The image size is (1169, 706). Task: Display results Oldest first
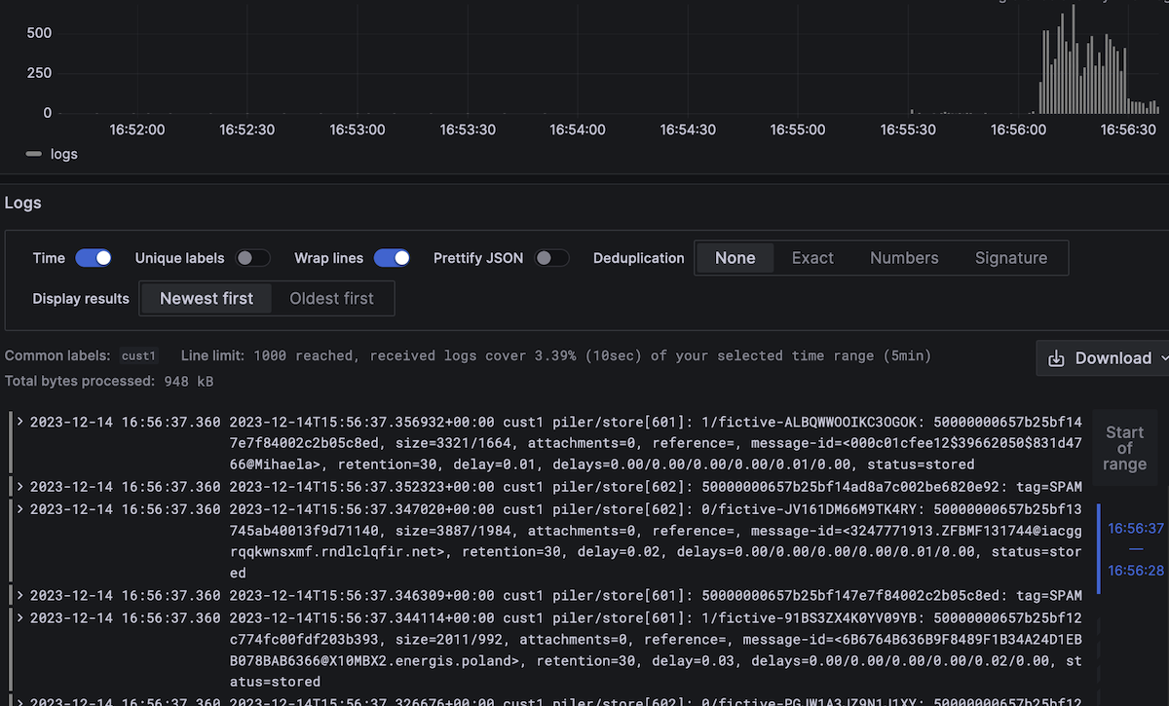point(331,299)
